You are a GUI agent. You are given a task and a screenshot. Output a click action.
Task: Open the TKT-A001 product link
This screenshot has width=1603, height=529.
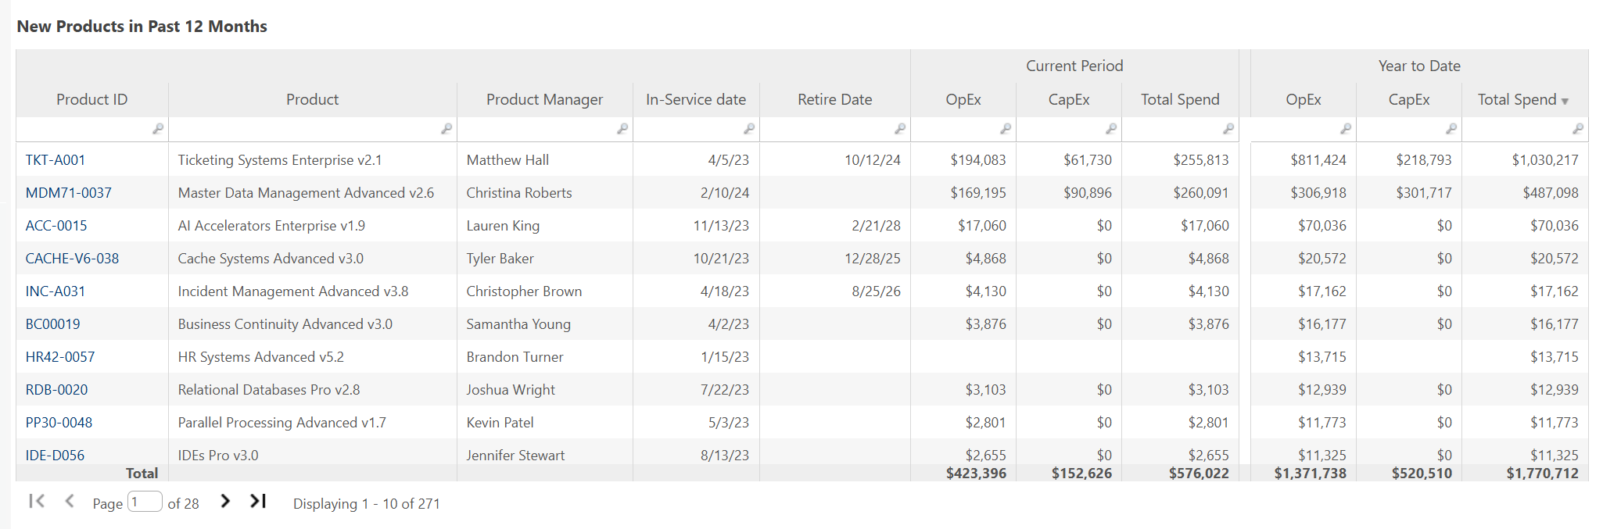[56, 160]
